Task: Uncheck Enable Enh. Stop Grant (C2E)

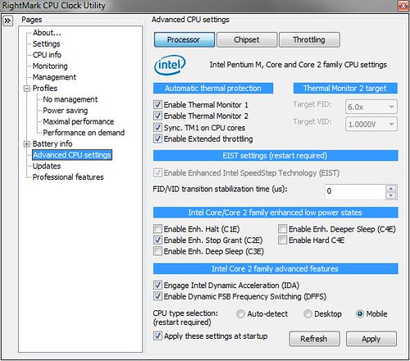Action: [x=157, y=240]
